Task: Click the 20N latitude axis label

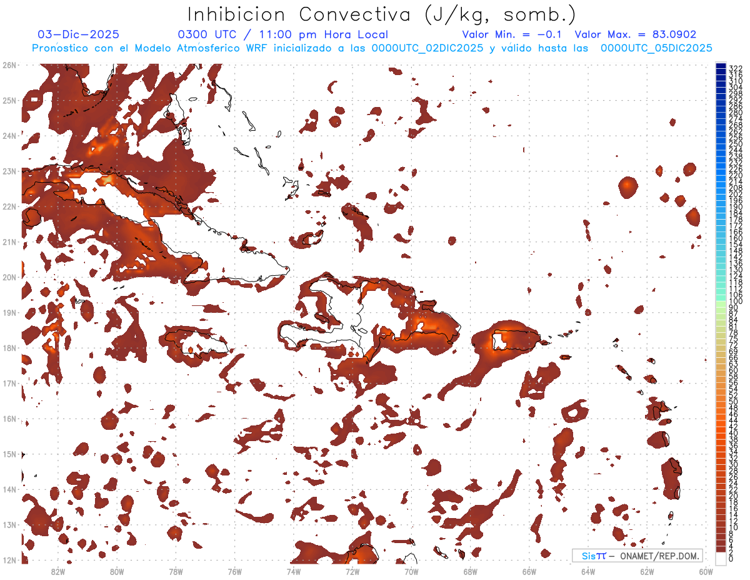Action: coord(9,277)
